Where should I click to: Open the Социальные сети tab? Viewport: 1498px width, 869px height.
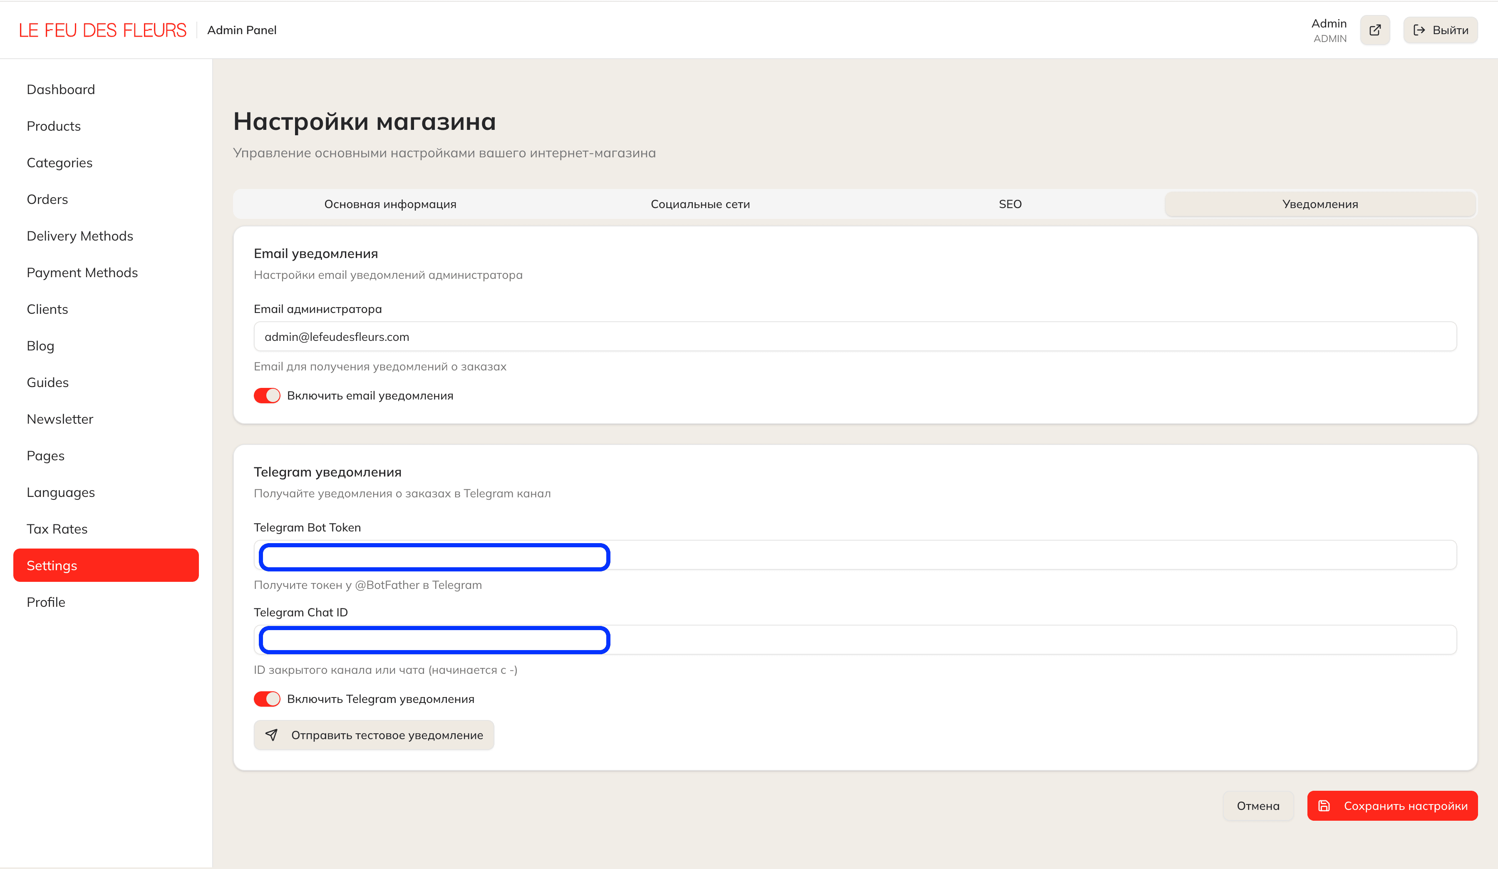point(700,204)
